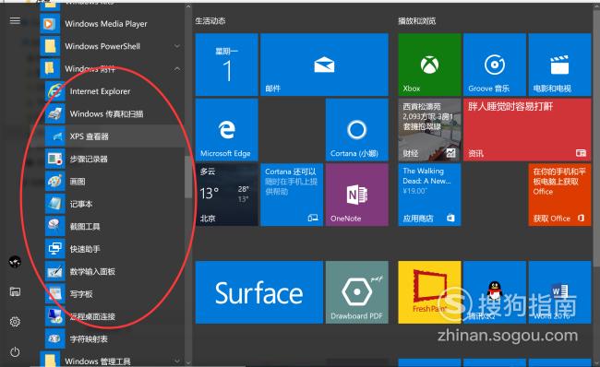Image resolution: width=600 pixels, height=367 pixels.
Task: Open 应用商店 tile showing The Walking Dead
Action: [x=429, y=195]
